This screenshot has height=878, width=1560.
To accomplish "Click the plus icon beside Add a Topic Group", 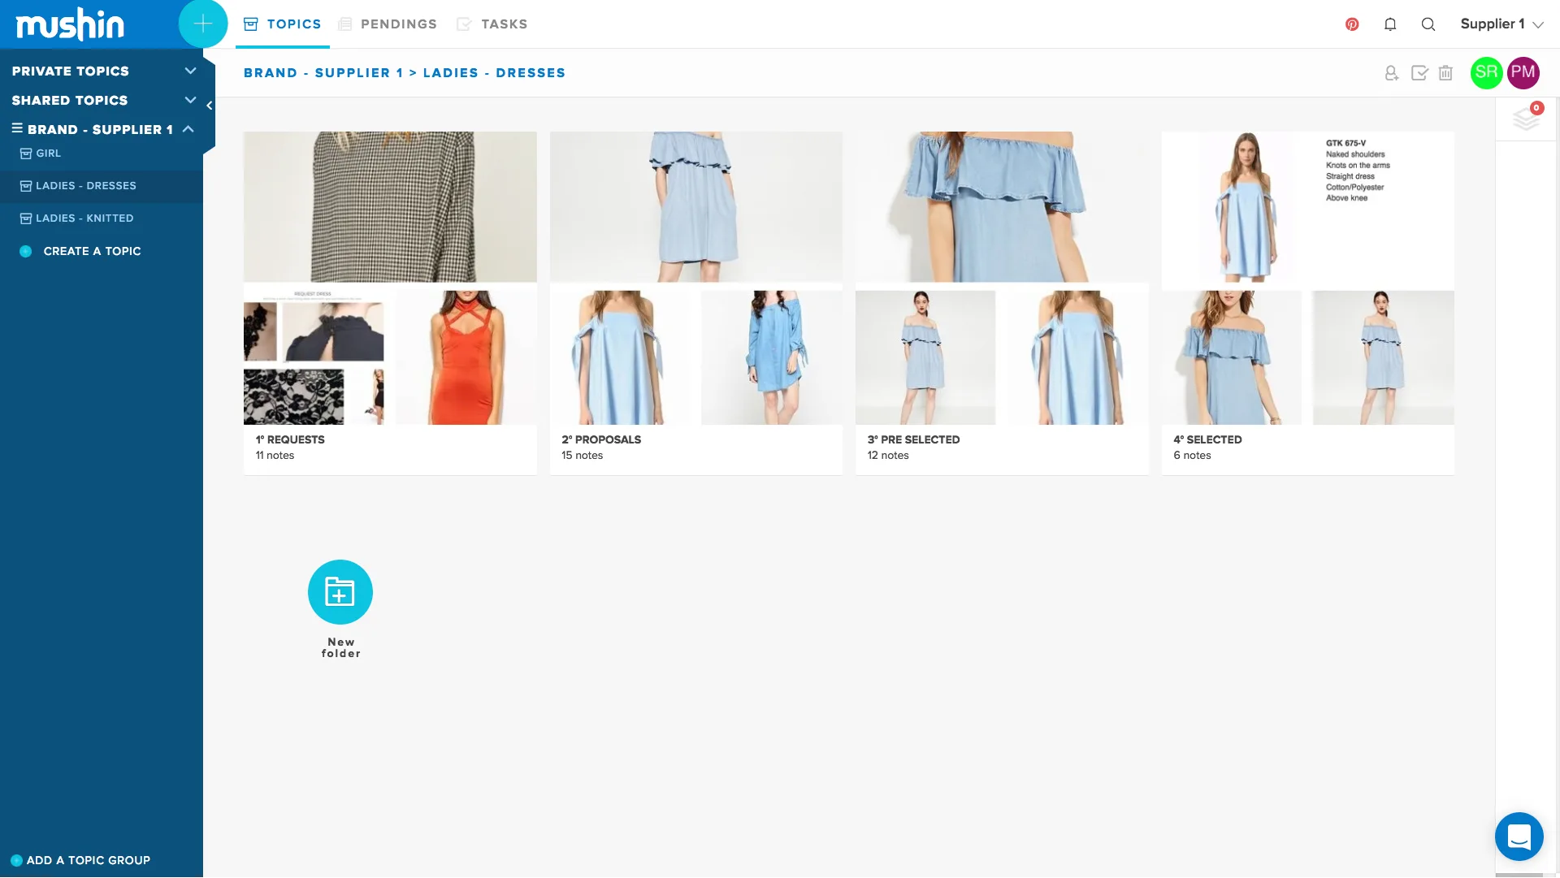I will coord(16,860).
